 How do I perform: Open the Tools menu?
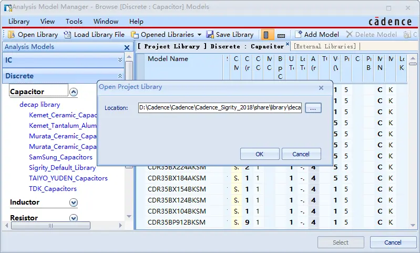[74, 22]
